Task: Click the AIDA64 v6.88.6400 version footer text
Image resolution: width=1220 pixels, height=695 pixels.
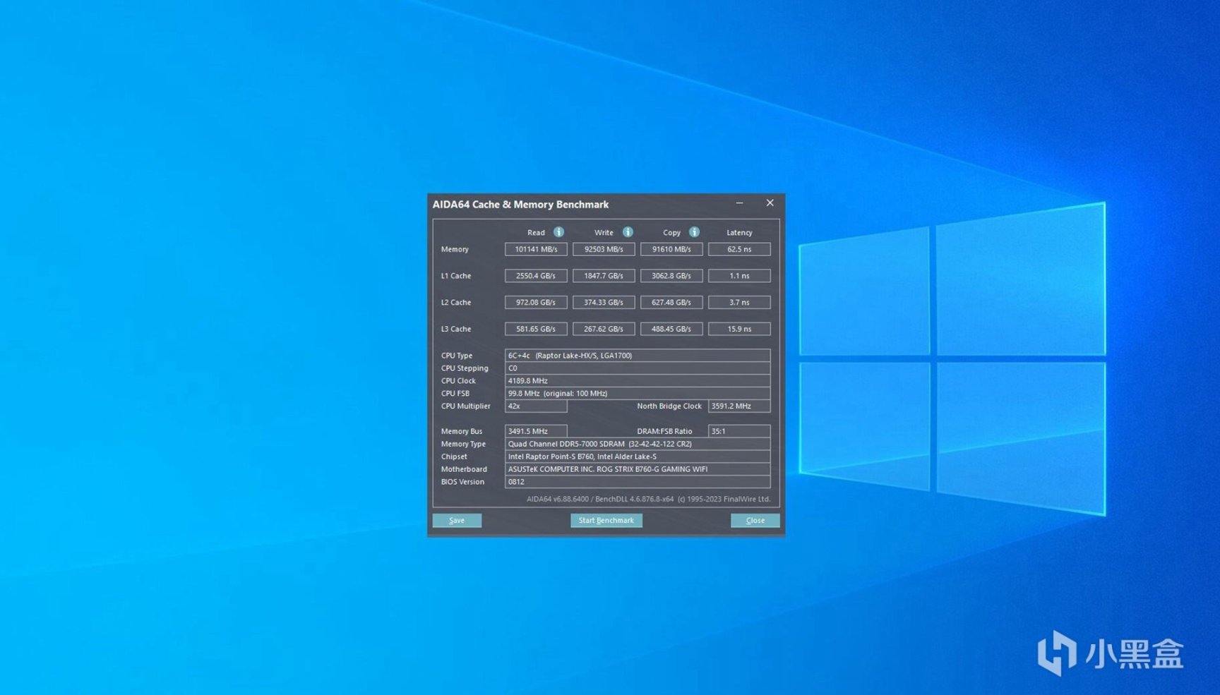Action: (648, 500)
